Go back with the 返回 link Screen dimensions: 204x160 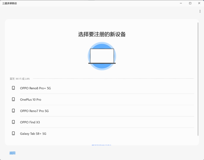12,153
